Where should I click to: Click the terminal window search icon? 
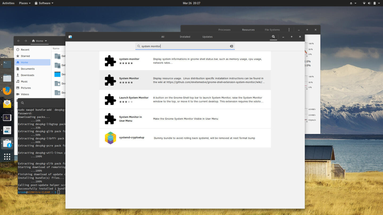tap(23, 103)
